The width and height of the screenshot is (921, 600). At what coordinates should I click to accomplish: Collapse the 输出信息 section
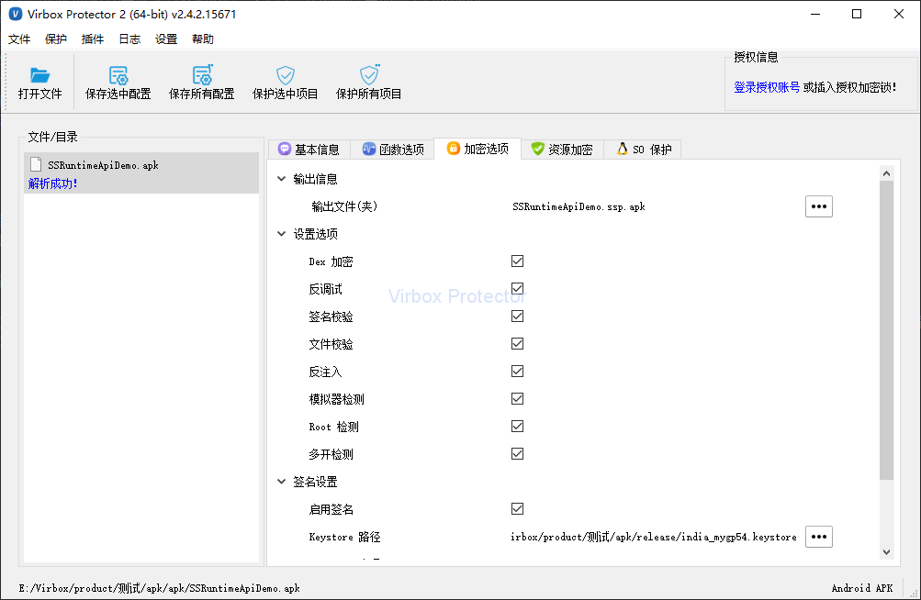point(281,179)
